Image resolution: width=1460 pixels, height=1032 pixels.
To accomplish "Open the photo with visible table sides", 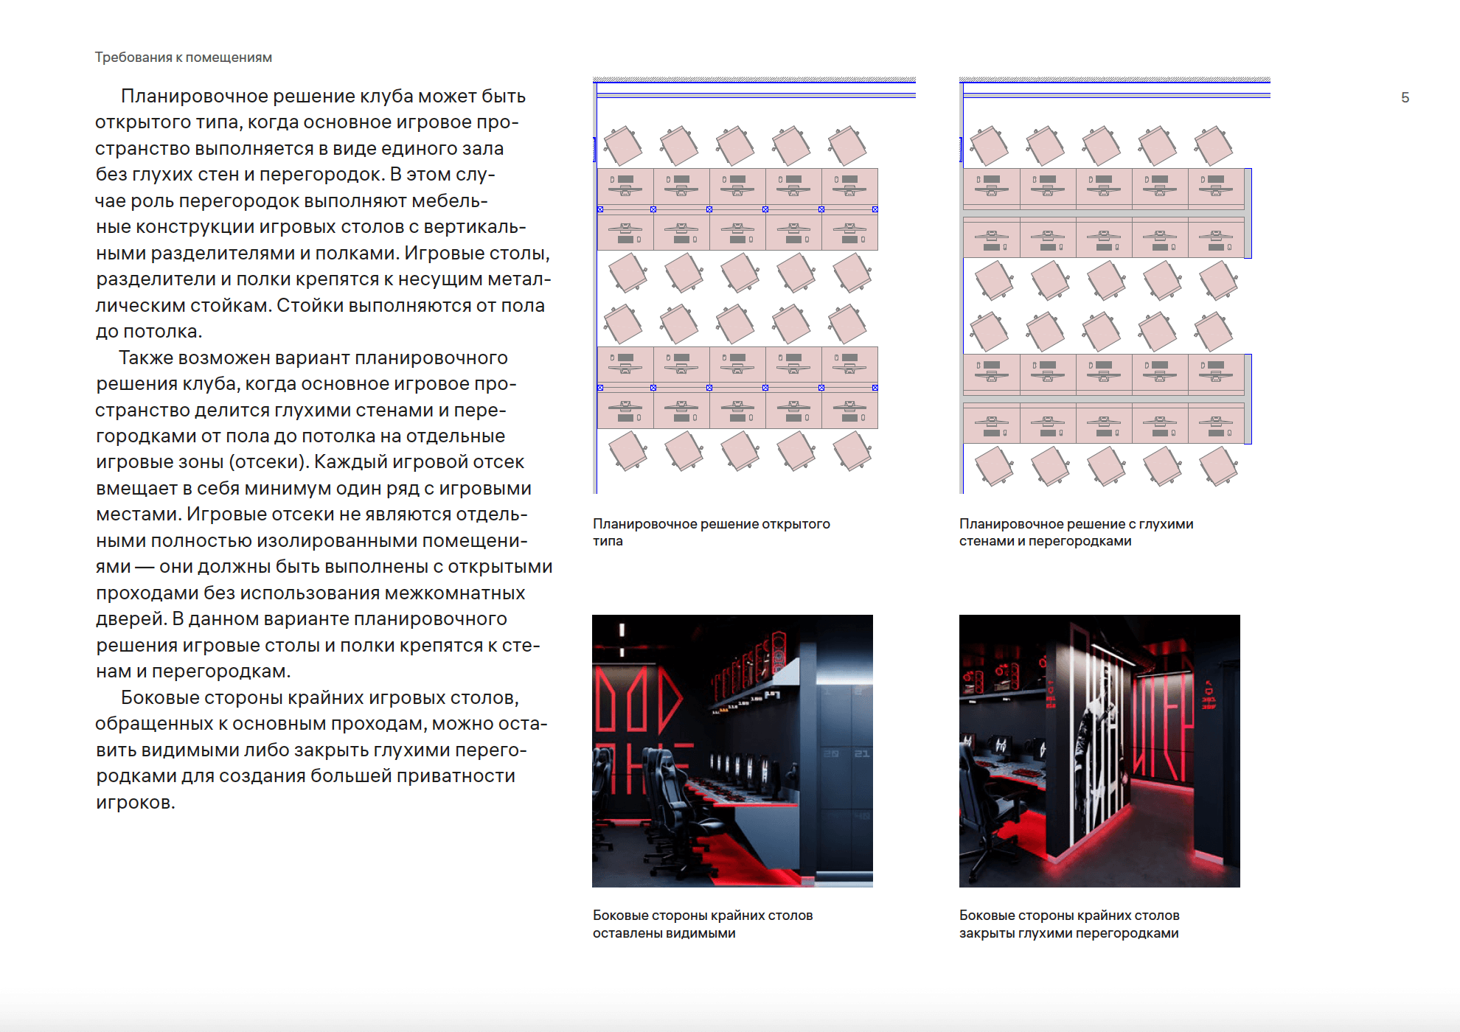I will (732, 750).
